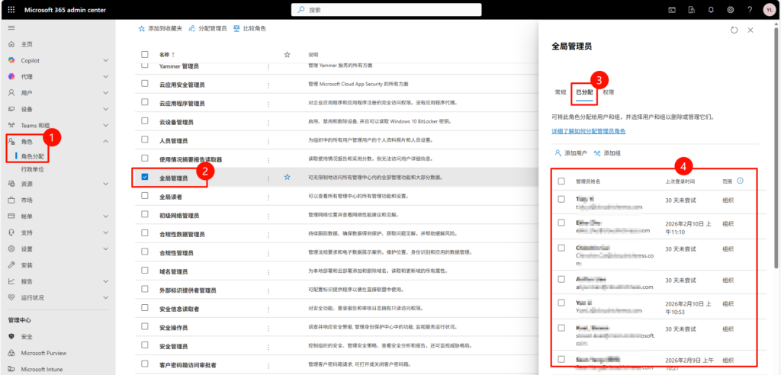781x375 pixels.
Task: Open settings gear in top bar
Action: click(730, 9)
